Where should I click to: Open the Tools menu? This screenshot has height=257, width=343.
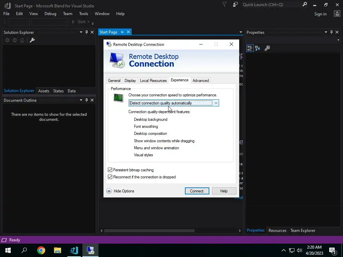tap(83, 13)
